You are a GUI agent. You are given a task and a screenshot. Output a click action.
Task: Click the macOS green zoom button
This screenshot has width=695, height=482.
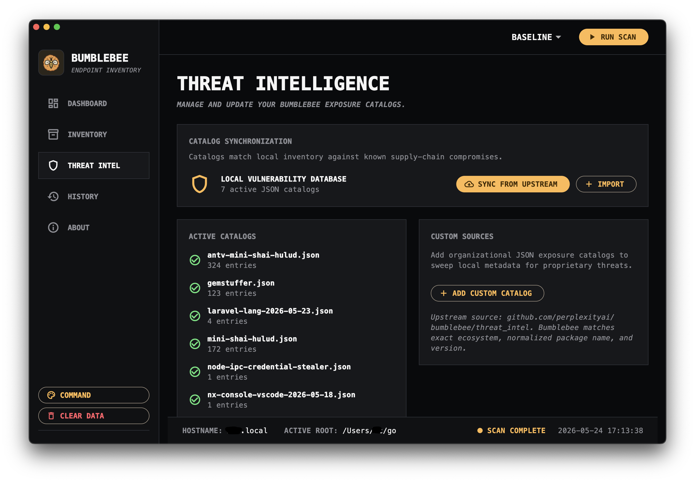[x=57, y=27]
